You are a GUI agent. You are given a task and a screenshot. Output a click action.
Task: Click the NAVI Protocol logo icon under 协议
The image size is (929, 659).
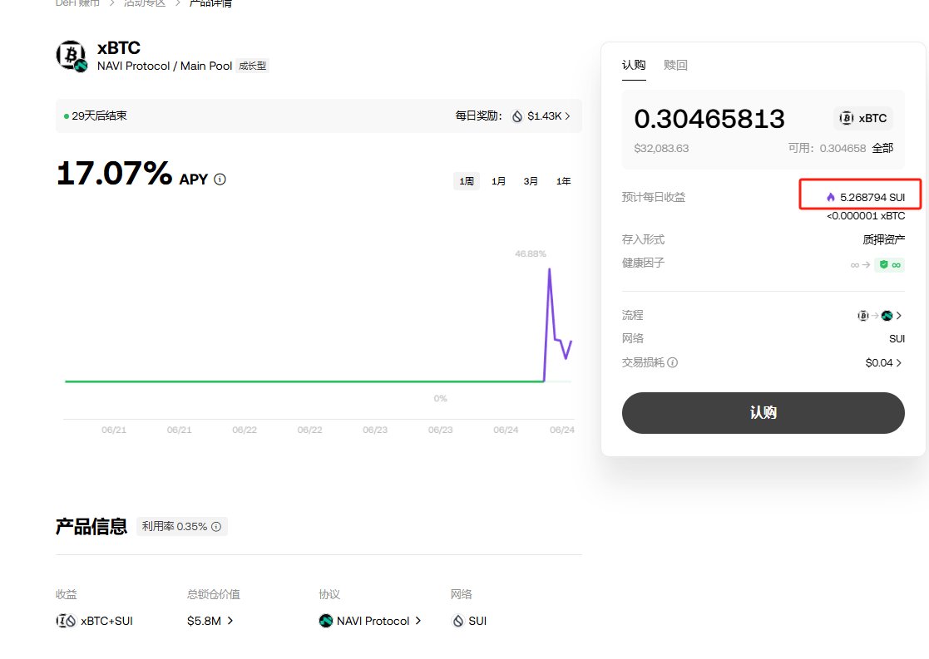325,621
